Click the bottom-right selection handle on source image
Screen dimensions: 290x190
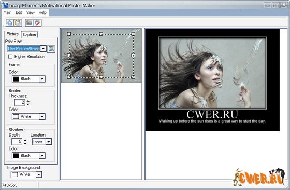click(133, 77)
